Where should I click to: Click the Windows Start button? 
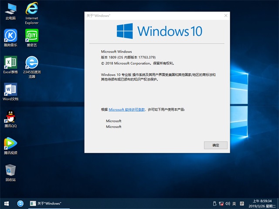(x=7, y=203)
